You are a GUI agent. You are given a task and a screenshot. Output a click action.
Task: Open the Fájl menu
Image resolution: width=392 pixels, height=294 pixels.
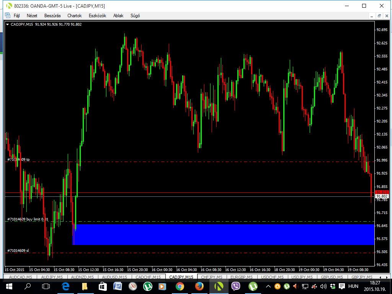(16, 16)
